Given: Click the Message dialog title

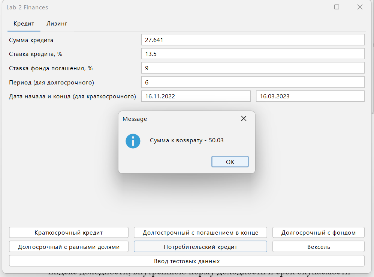Looking at the screenshot, I should tap(135, 119).
